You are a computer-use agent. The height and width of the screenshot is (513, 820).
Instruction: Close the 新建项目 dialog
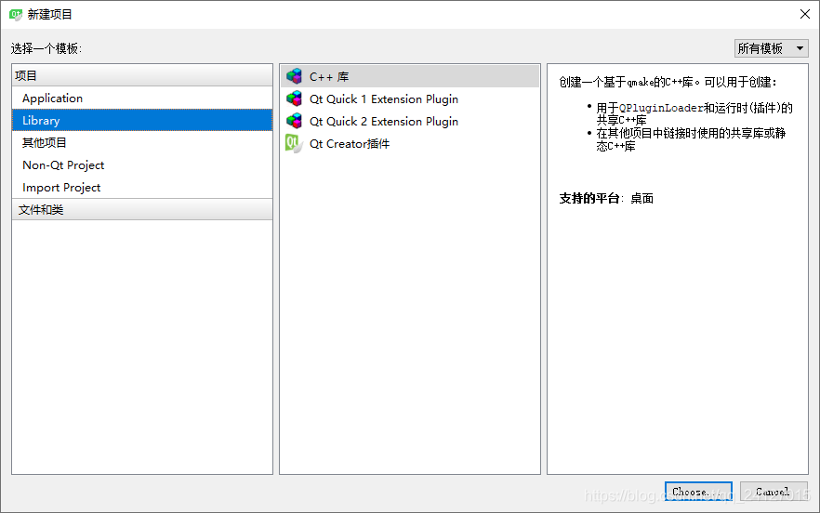805,14
